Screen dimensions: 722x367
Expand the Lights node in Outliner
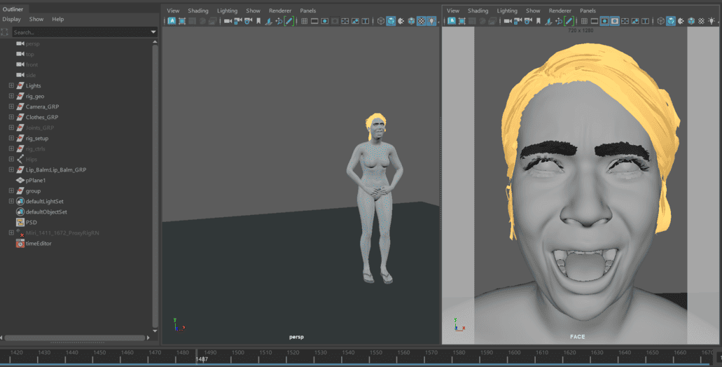click(x=11, y=85)
